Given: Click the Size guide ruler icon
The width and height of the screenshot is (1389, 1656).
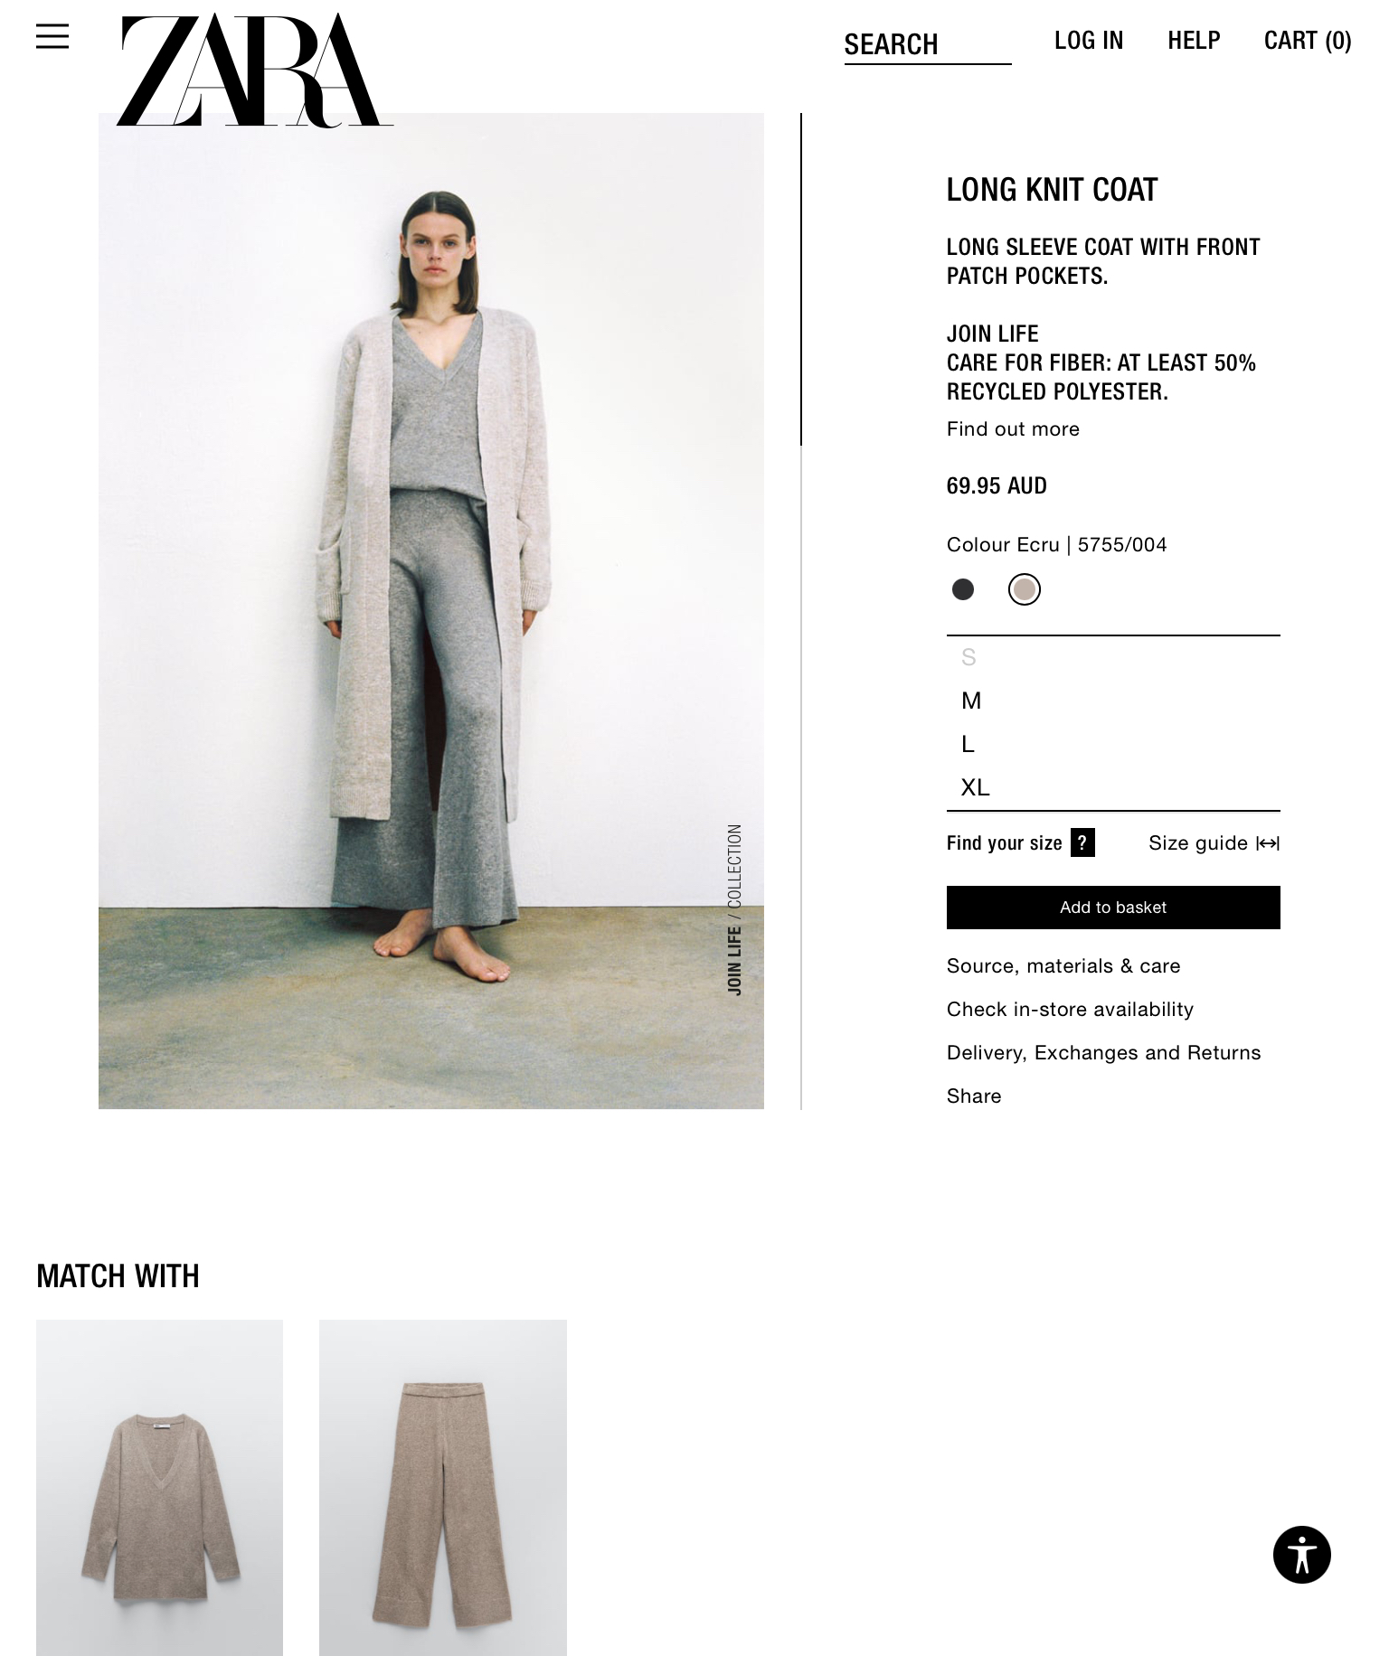Looking at the screenshot, I should (1268, 843).
